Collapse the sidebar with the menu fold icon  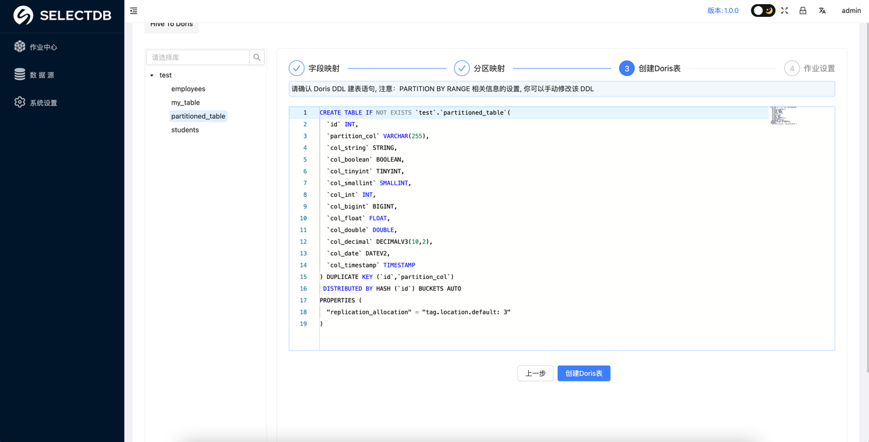[134, 11]
